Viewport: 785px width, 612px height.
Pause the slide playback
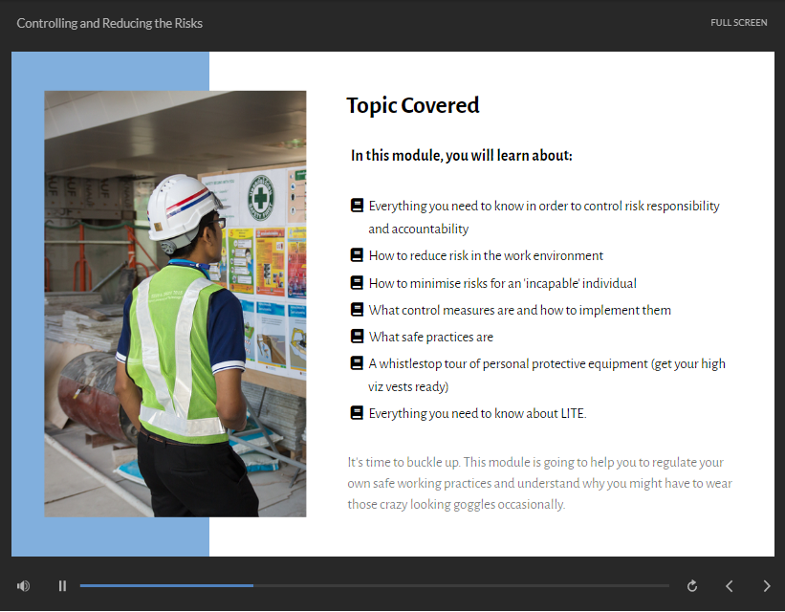click(x=62, y=586)
